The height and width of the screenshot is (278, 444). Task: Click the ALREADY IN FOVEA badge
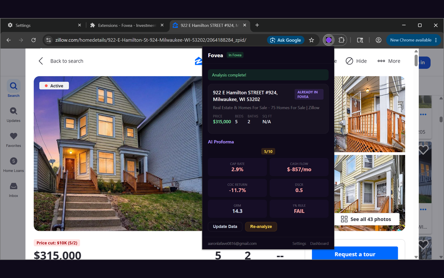309,95
